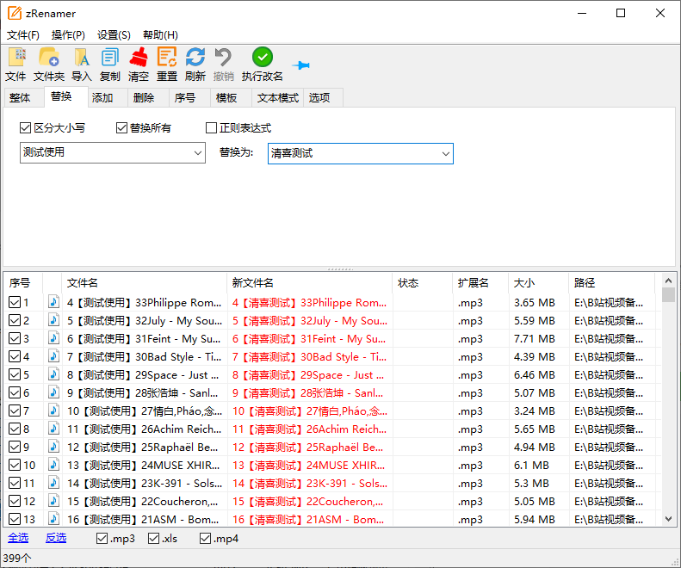This screenshot has height=568, width=681.
Task: Click the 反选 invert selection link
Action: pyautogui.click(x=56, y=538)
